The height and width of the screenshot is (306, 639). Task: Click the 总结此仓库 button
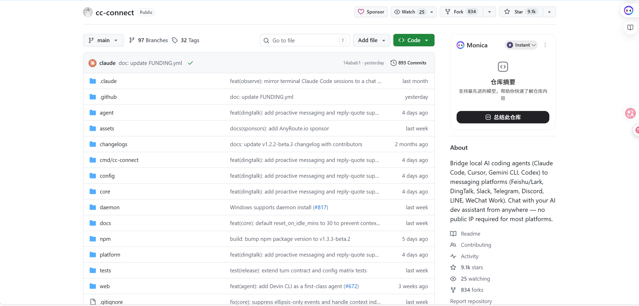pos(503,117)
